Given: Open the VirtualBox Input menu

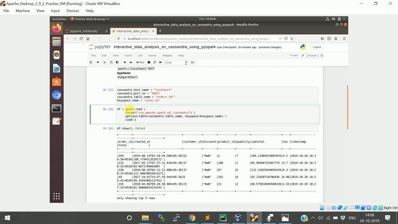Looking at the screenshot, I should [x=55, y=11].
